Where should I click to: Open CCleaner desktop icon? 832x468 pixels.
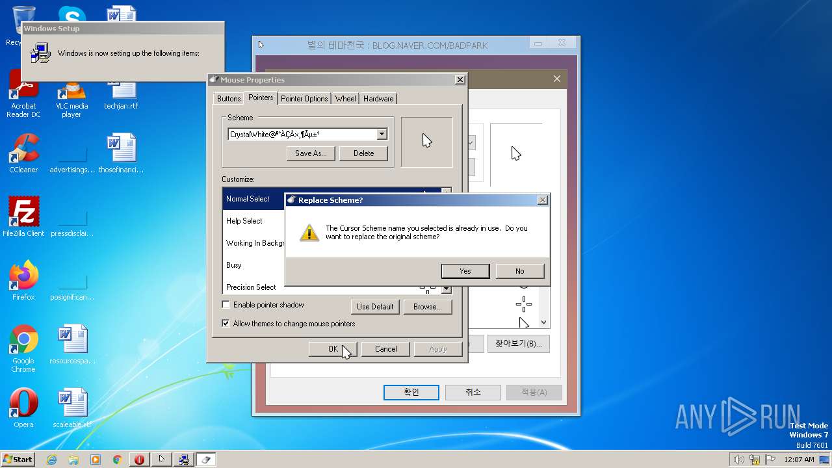click(23, 154)
